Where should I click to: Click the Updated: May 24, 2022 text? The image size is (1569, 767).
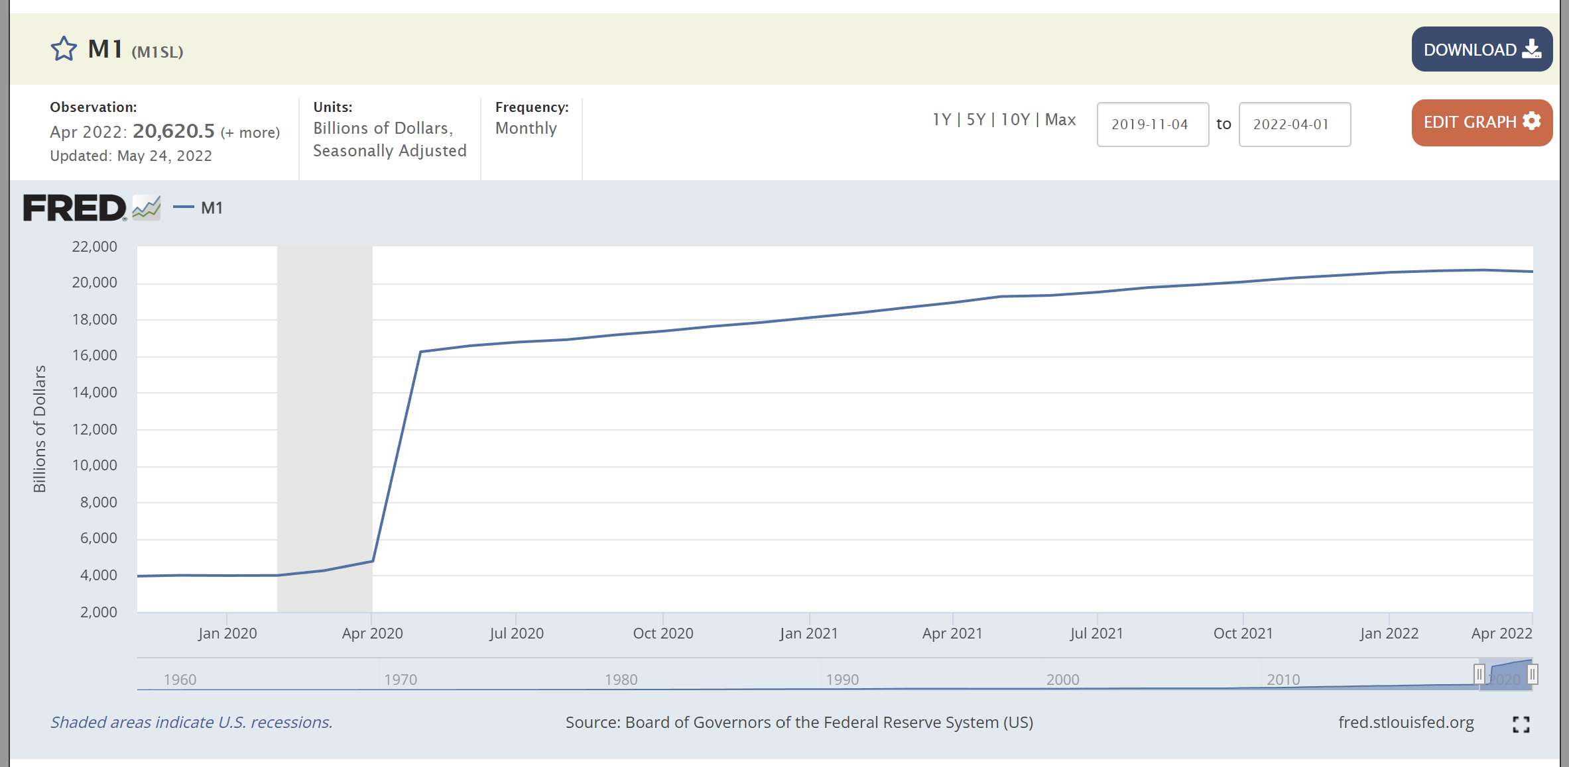coord(131,156)
